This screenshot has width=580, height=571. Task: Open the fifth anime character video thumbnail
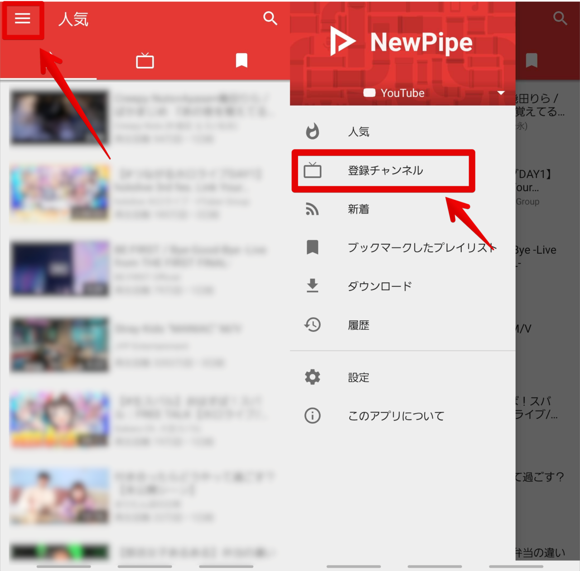coord(59,420)
